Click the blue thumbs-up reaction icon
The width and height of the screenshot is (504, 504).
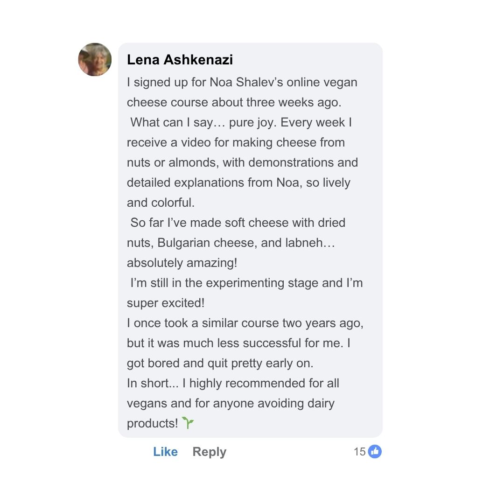tap(375, 451)
